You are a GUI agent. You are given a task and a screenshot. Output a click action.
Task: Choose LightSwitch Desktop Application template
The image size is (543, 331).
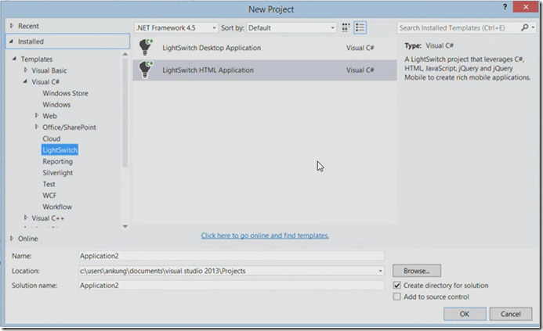265,48
